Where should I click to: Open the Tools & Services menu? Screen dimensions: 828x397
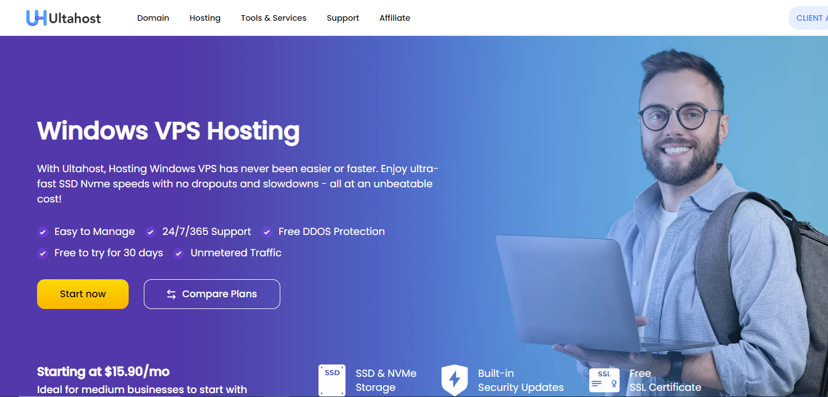point(274,18)
